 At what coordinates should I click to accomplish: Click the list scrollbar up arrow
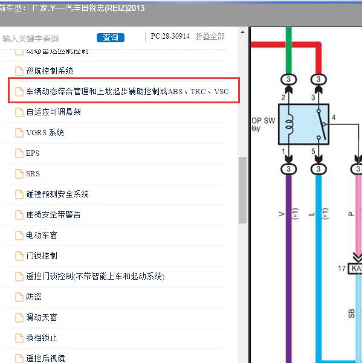(x=242, y=32)
